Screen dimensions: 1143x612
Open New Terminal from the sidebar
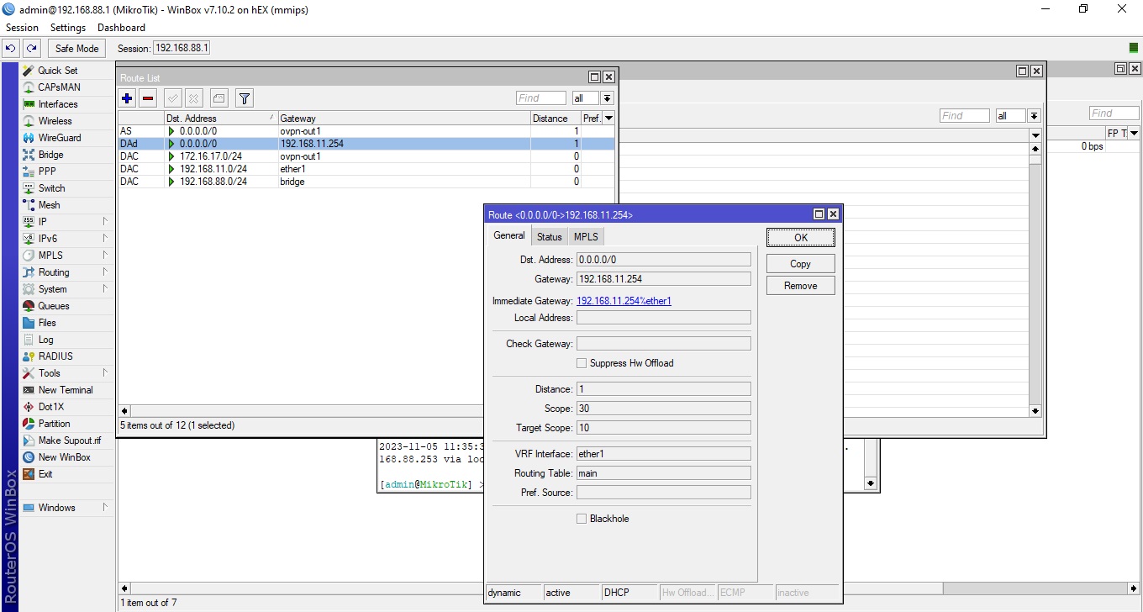coord(65,390)
